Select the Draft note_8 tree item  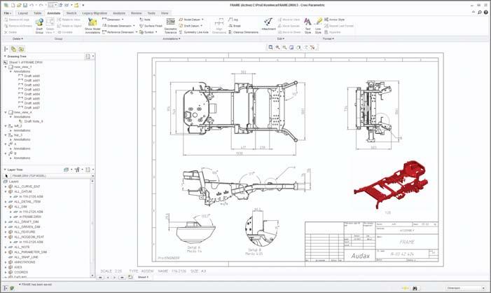34,121
